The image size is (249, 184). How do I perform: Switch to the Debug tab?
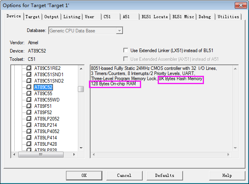(205, 17)
